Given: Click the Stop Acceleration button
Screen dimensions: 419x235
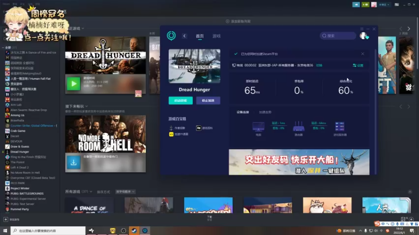Looking at the screenshot, I should pyautogui.click(x=208, y=100).
